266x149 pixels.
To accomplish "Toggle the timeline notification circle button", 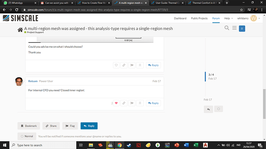I will click(219, 109).
